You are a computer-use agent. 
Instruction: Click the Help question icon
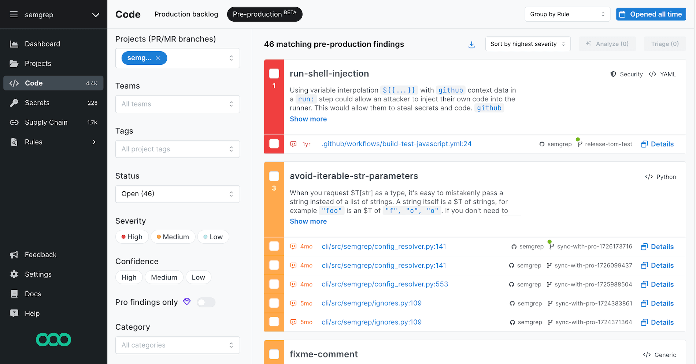coord(14,314)
